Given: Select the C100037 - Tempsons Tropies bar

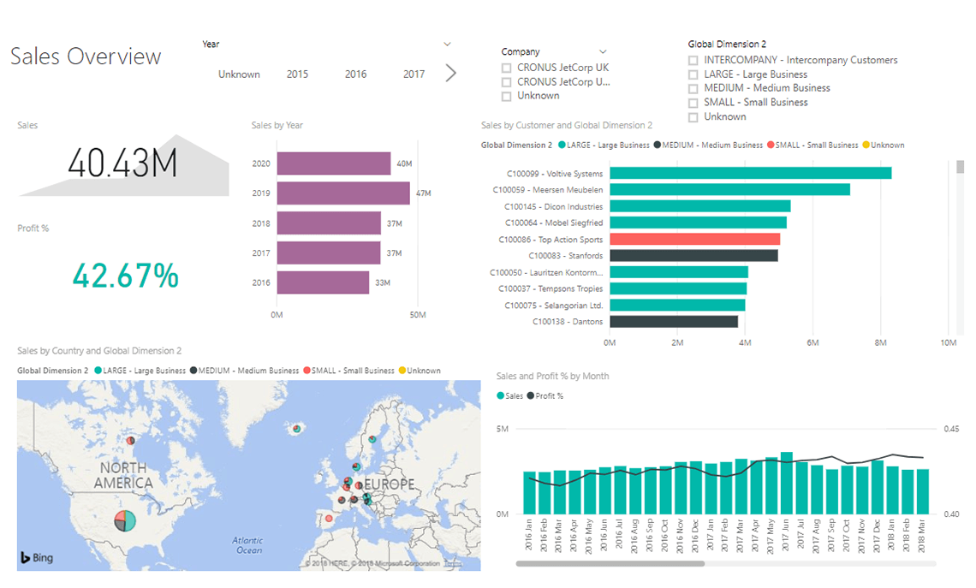Looking at the screenshot, I should click(x=678, y=288).
